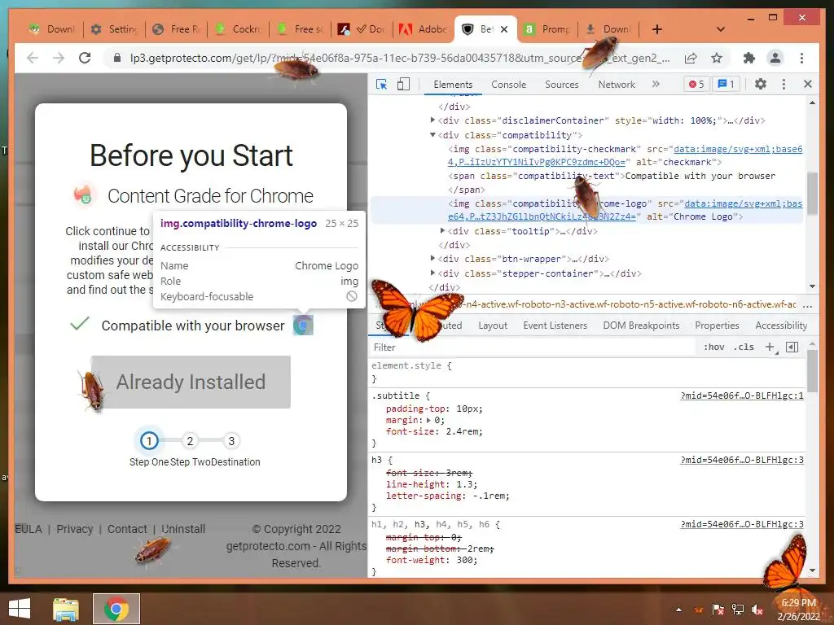Click the Chrome logo next to compatibility text
This screenshot has height=625, width=834.
[x=303, y=326]
